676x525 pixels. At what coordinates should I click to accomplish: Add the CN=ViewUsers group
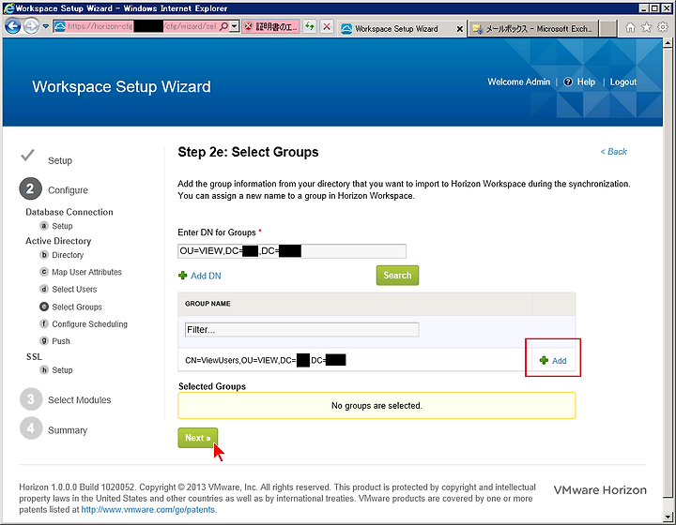click(x=553, y=361)
